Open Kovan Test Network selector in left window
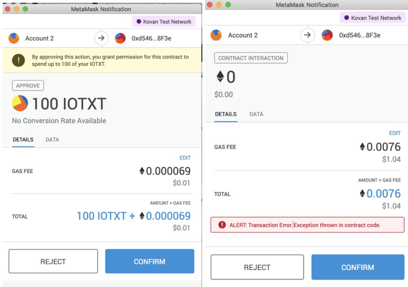This screenshot has height=287, width=408. [x=164, y=22]
